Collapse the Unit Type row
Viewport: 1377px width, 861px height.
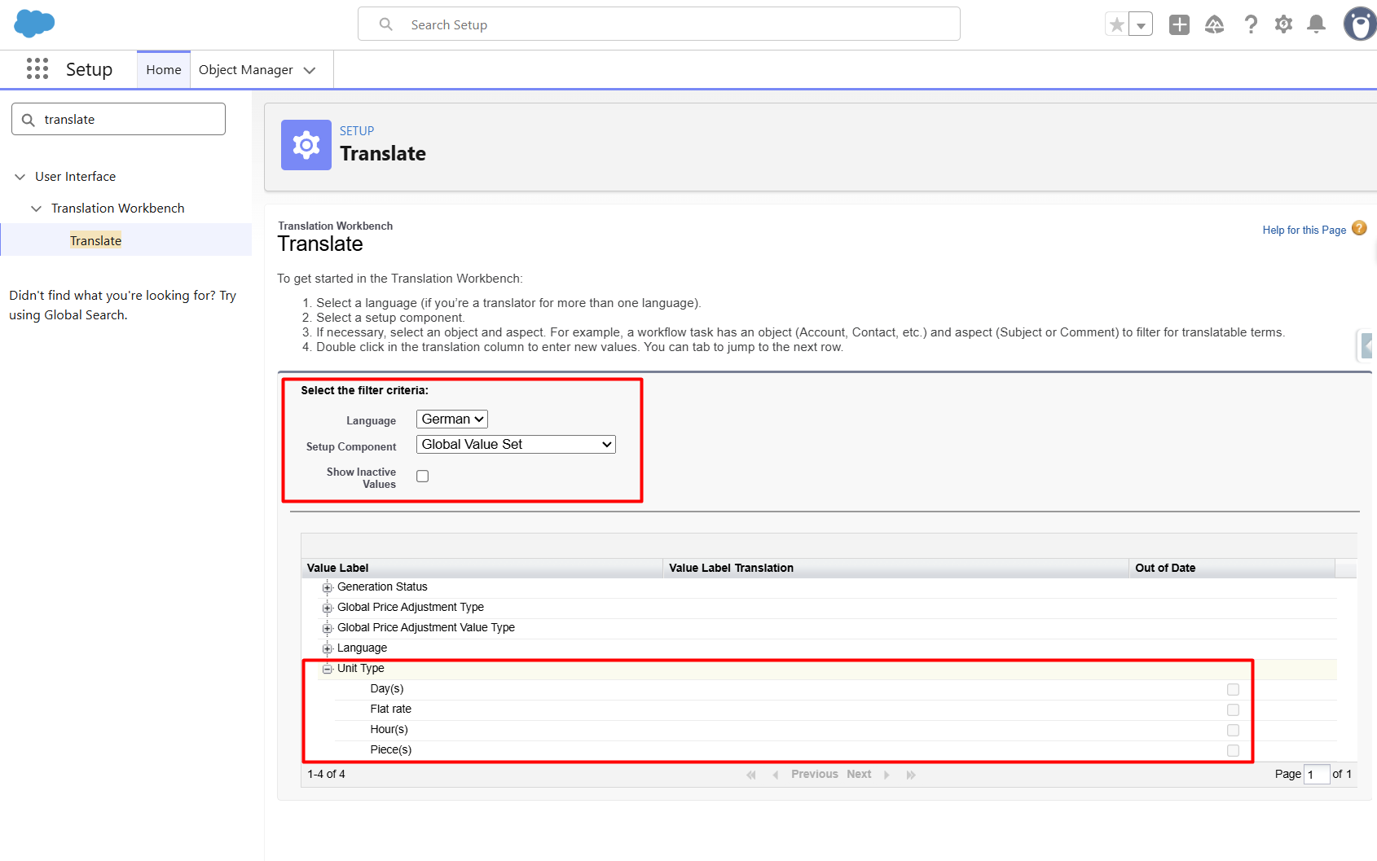pos(328,669)
